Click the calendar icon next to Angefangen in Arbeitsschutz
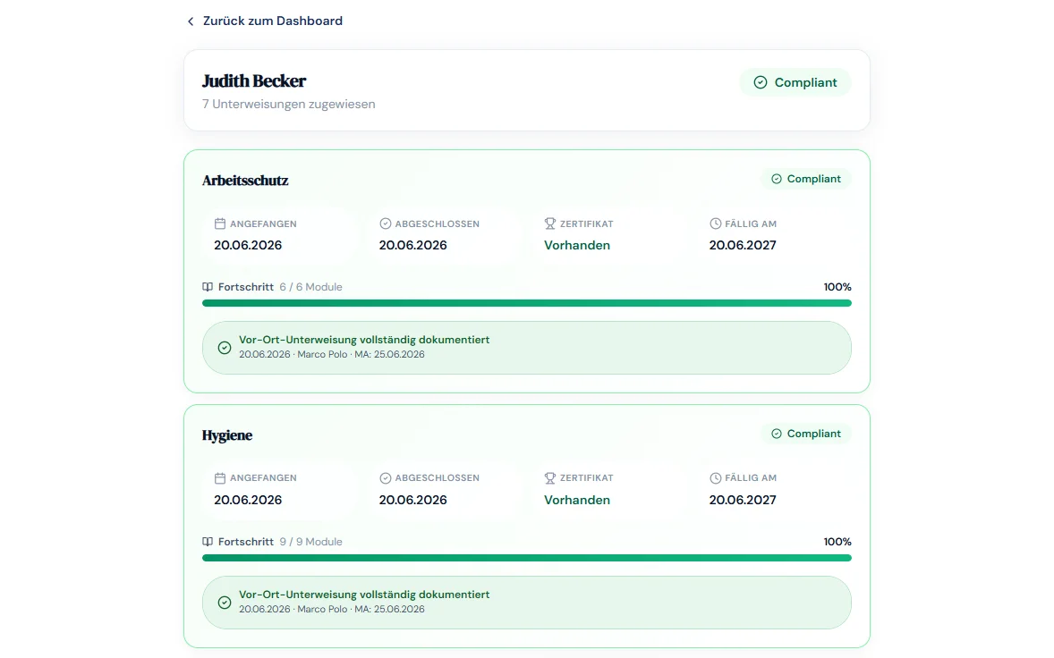 tap(220, 224)
